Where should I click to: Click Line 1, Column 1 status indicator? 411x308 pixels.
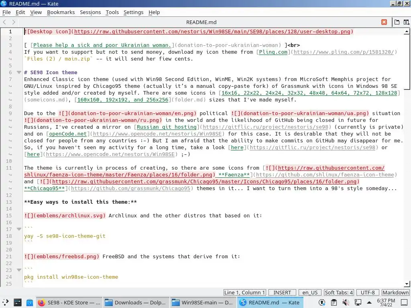click(x=245, y=292)
